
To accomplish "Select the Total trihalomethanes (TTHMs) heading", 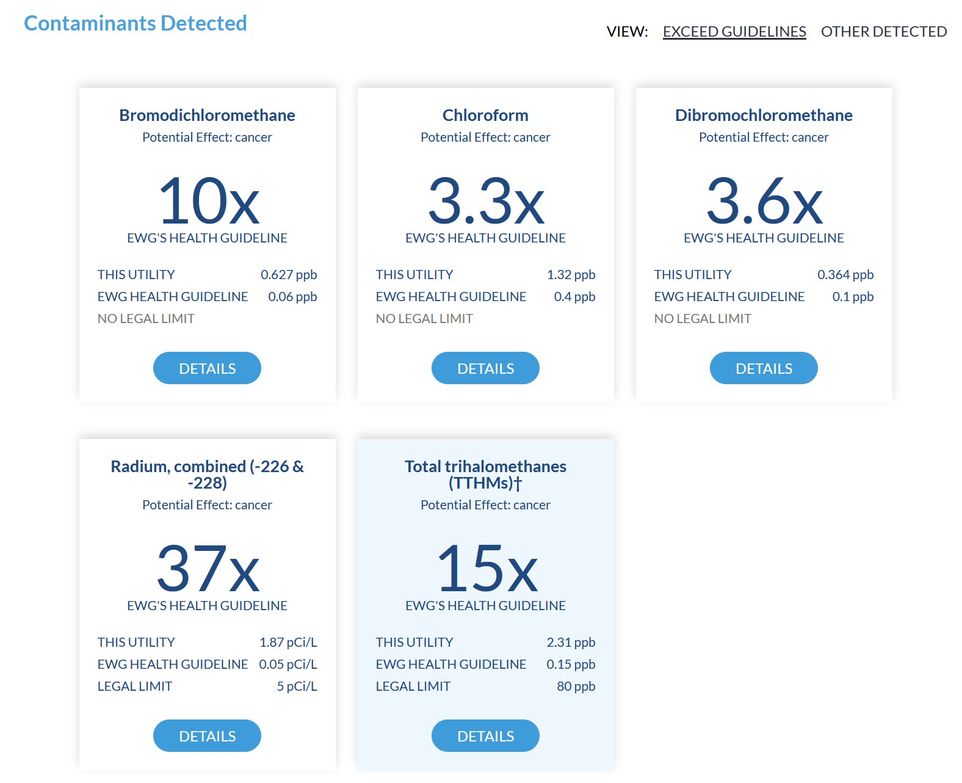I will tap(485, 475).
